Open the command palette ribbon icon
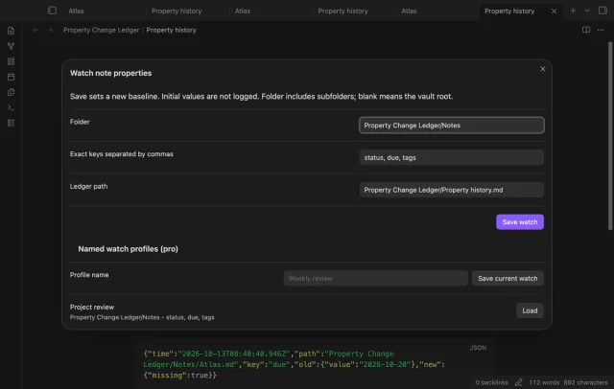614x389 pixels. 11,107
